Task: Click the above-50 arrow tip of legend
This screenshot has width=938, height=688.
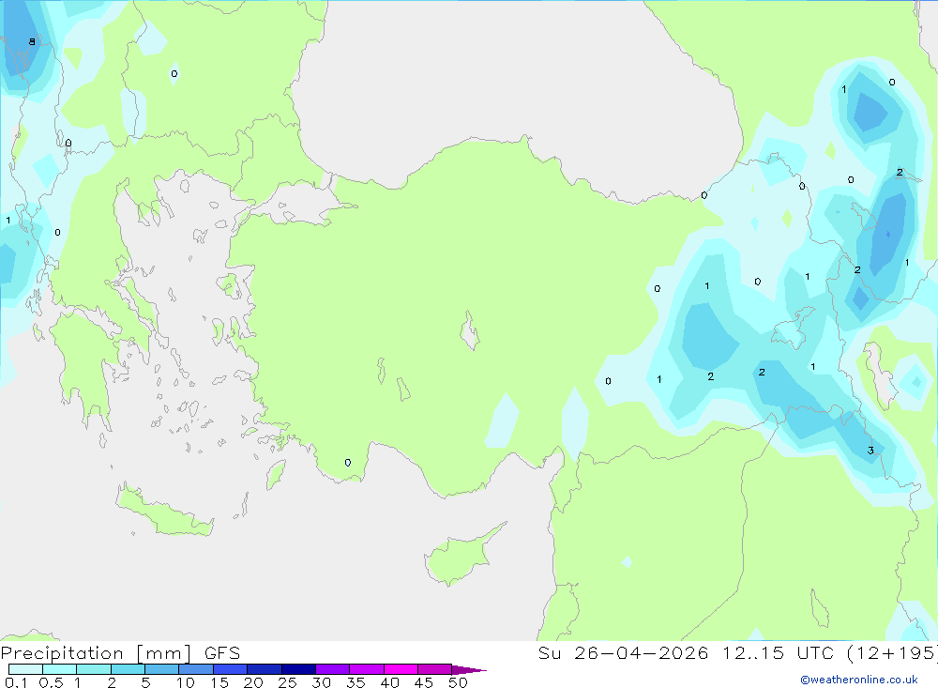Action: (x=469, y=670)
